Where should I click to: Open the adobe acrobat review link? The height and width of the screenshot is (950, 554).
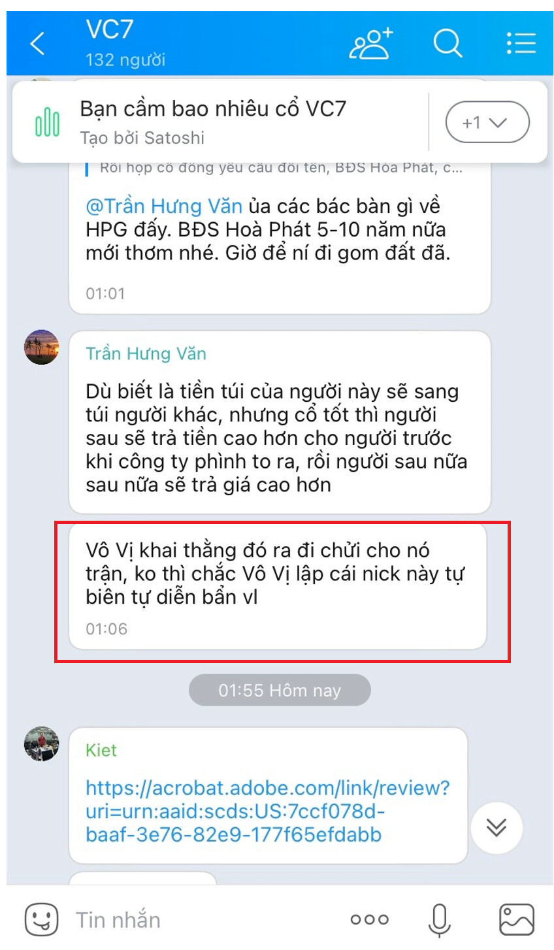(267, 811)
